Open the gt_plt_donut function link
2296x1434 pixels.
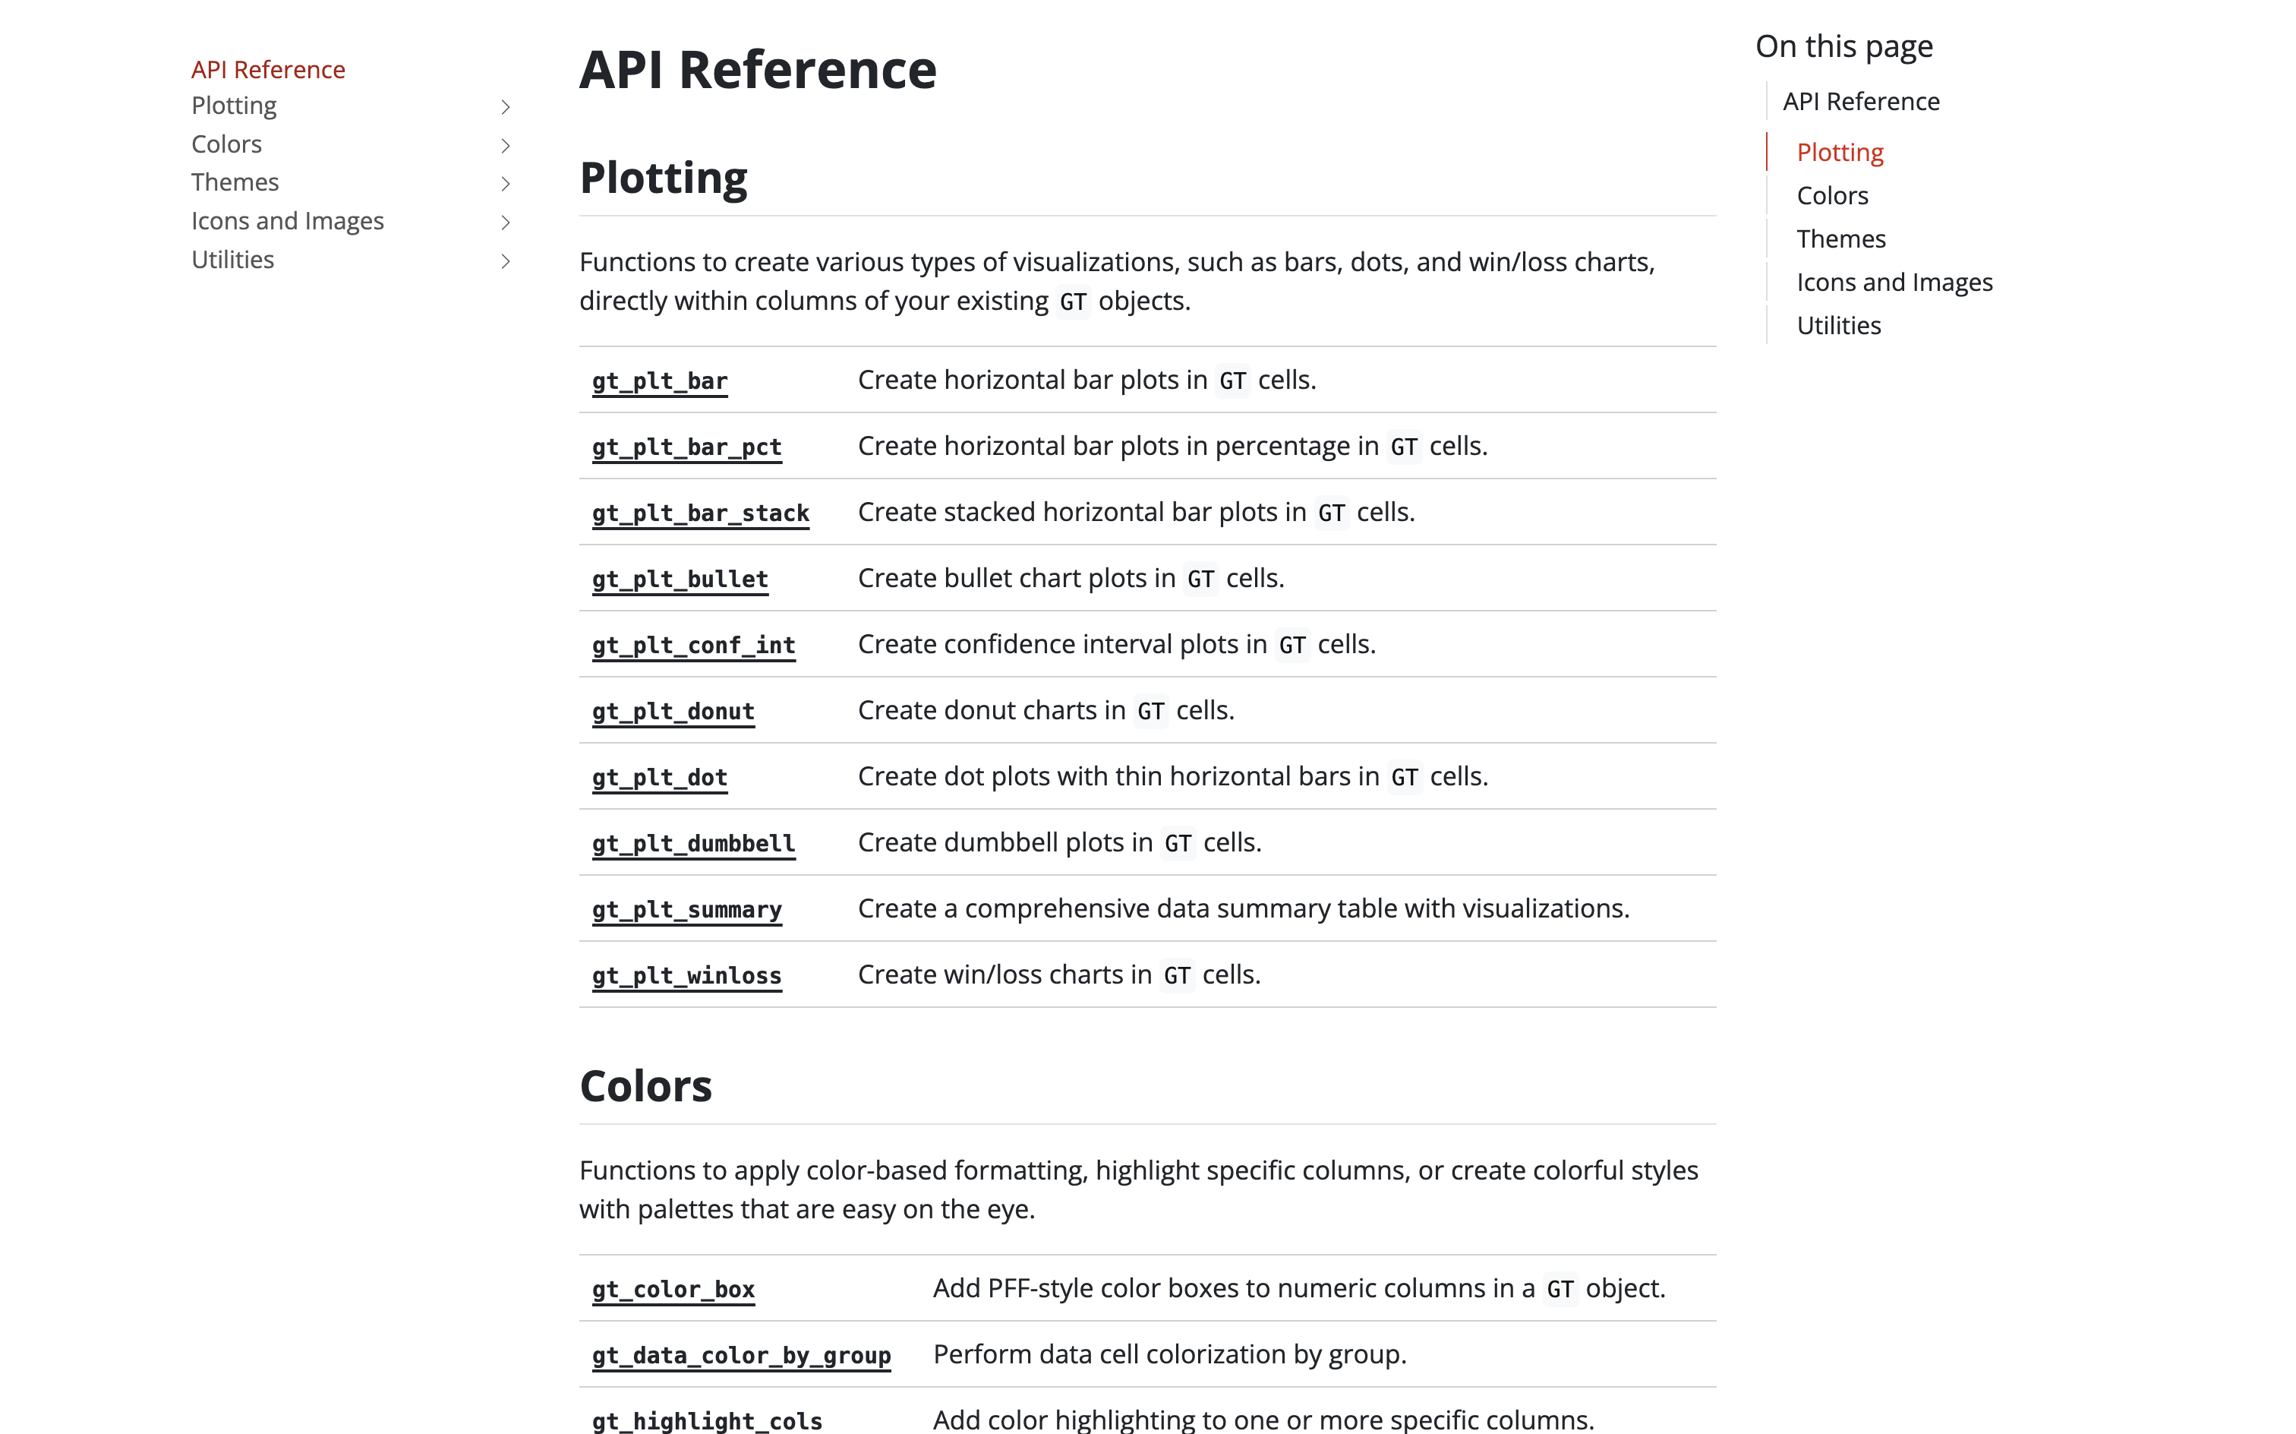[673, 712]
